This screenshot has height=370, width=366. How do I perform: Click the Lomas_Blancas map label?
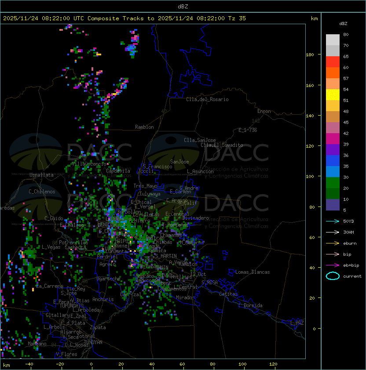pyautogui.click(x=253, y=272)
